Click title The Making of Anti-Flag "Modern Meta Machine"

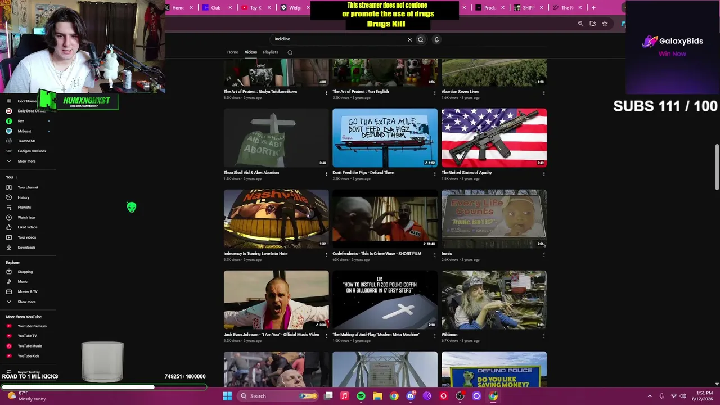376,335
